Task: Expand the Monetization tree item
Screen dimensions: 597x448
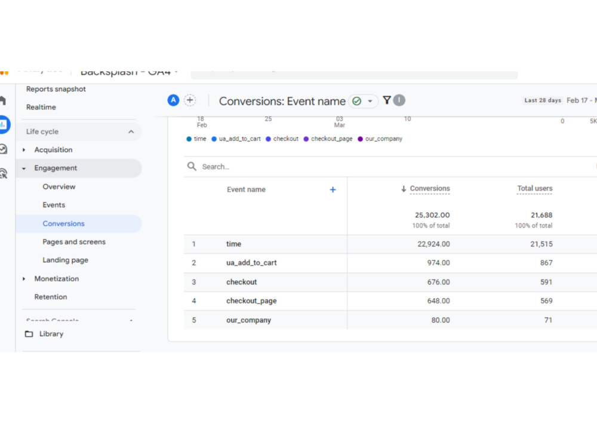Action: (24, 279)
